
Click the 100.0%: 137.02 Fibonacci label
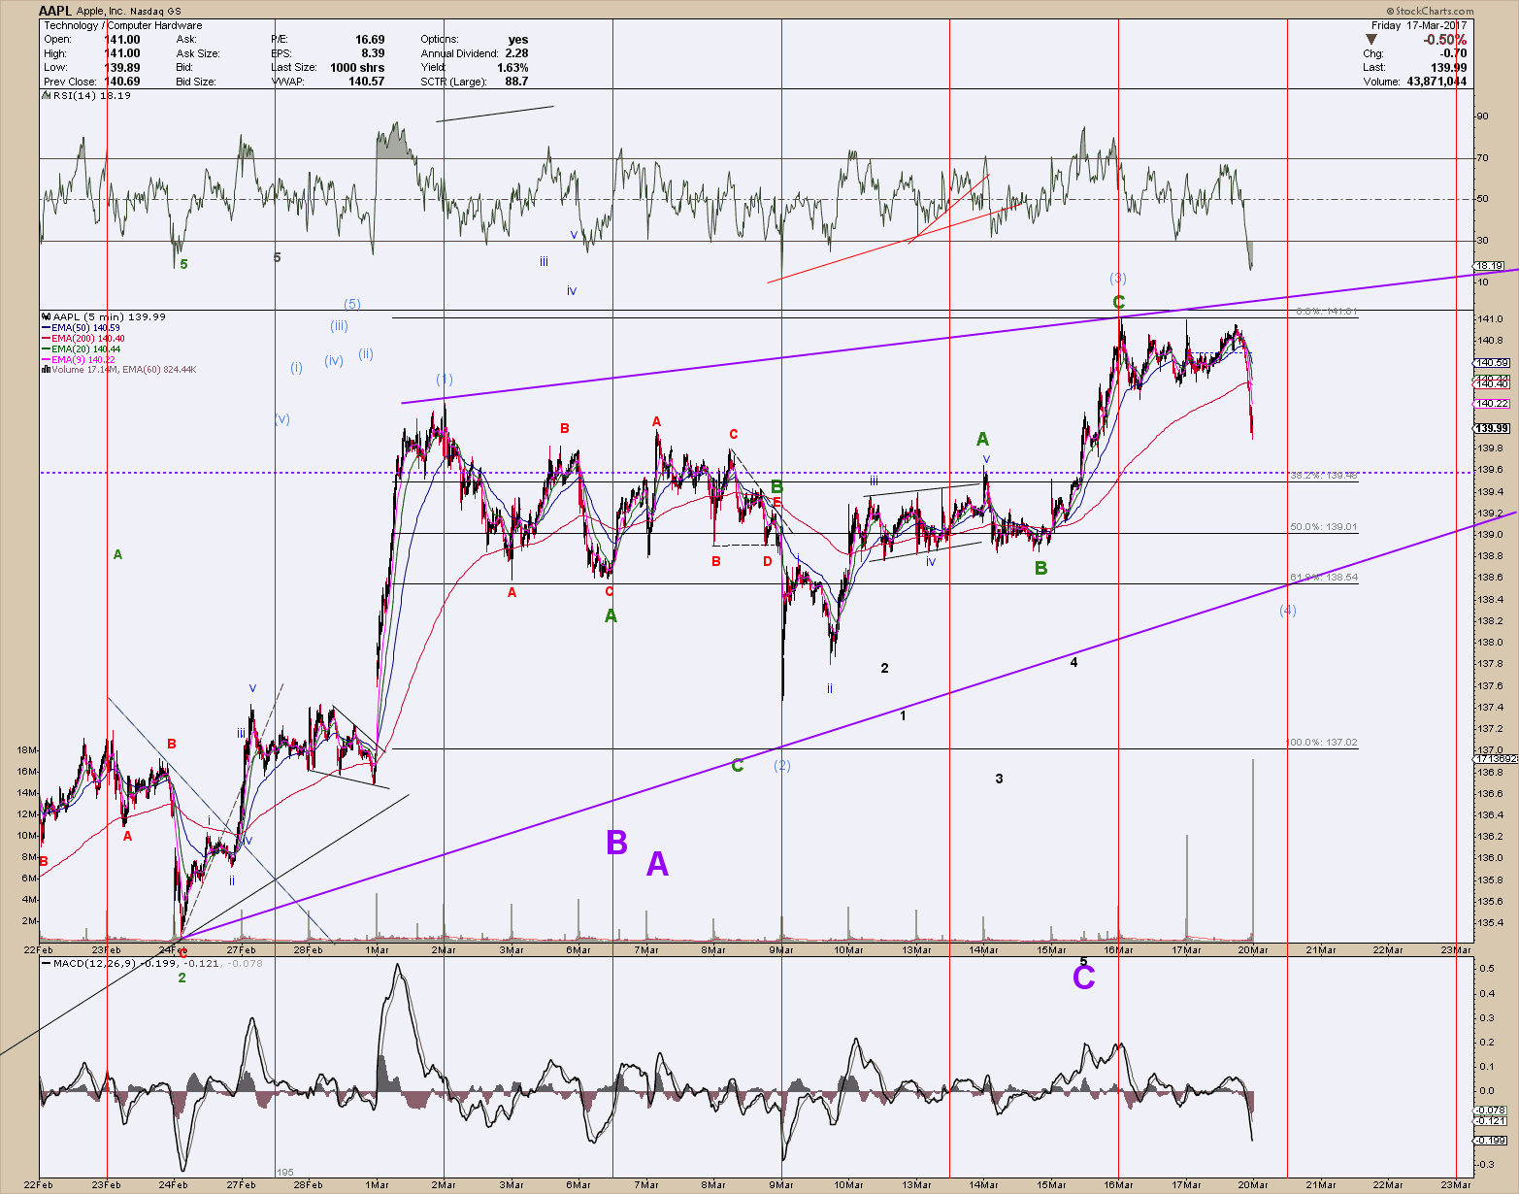point(1321,743)
